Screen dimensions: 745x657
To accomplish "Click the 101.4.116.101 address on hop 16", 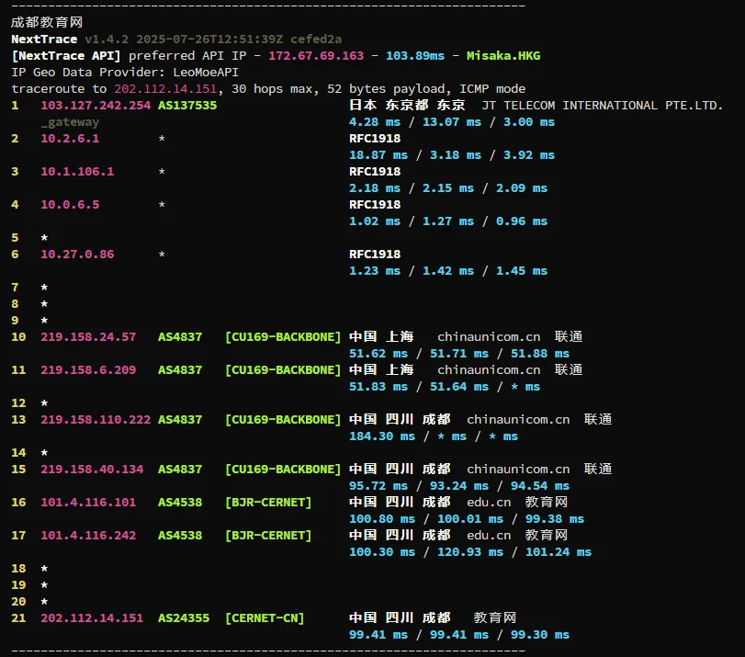I will pos(88,502).
